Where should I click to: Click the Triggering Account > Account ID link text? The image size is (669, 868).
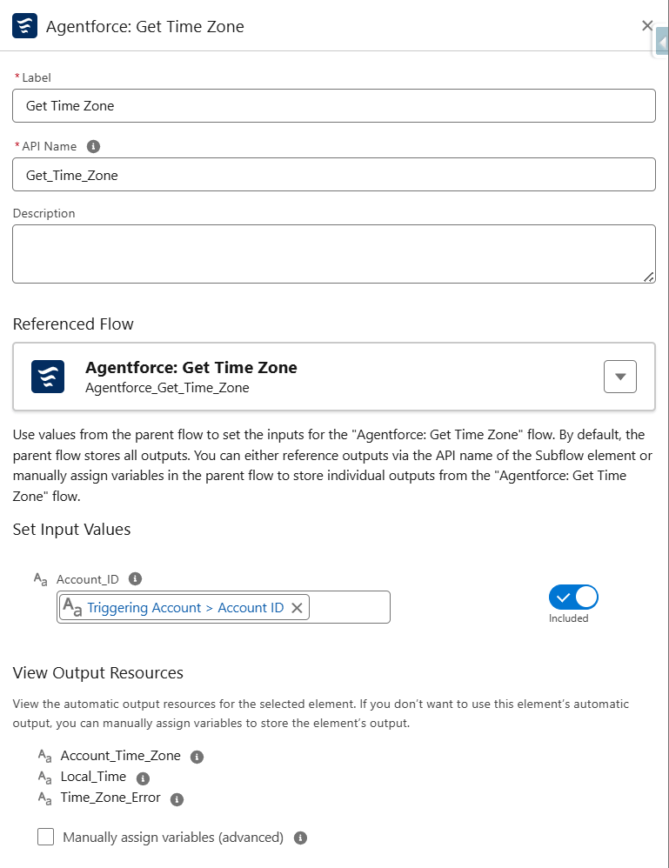click(185, 608)
